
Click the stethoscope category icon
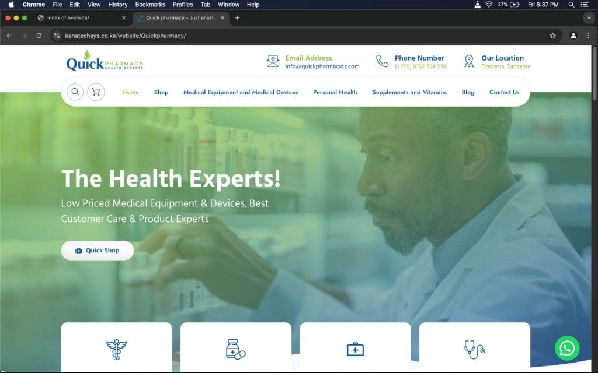[474, 348]
